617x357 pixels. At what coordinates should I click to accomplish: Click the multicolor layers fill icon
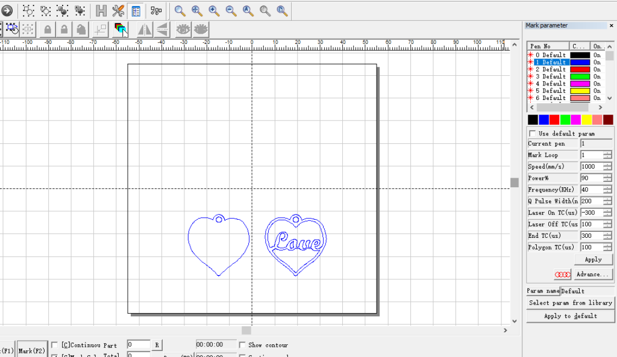point(120,29)
